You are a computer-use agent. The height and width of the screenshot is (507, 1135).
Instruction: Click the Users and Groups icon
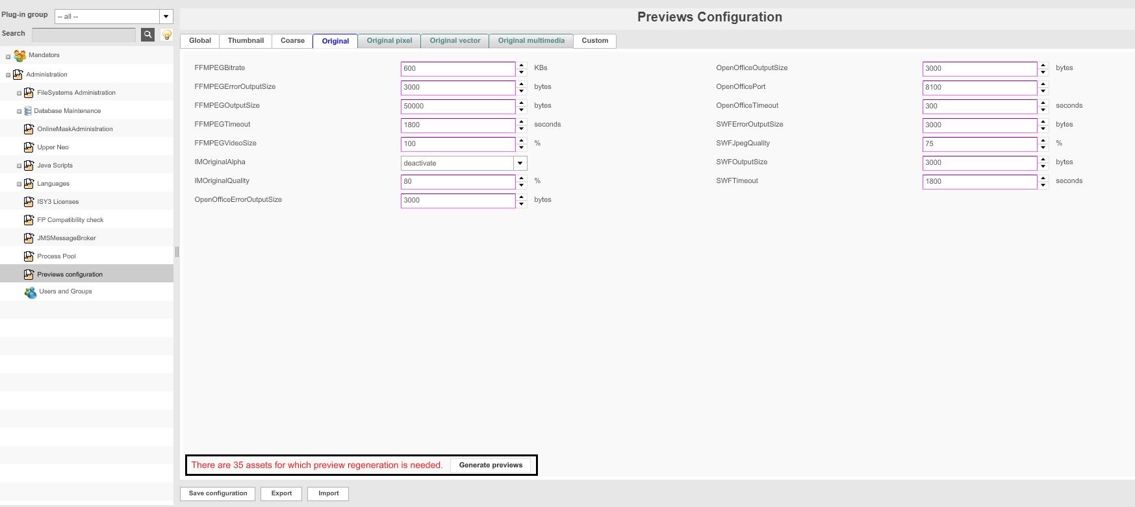tap(31, 293)
